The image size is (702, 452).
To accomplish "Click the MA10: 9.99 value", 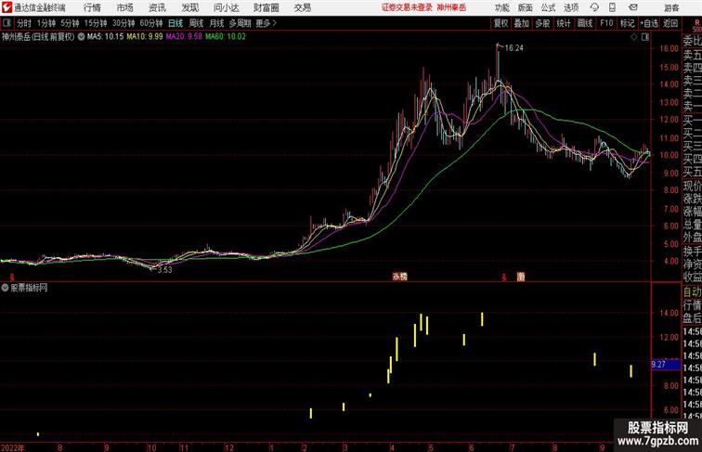I will click(145, 37).
